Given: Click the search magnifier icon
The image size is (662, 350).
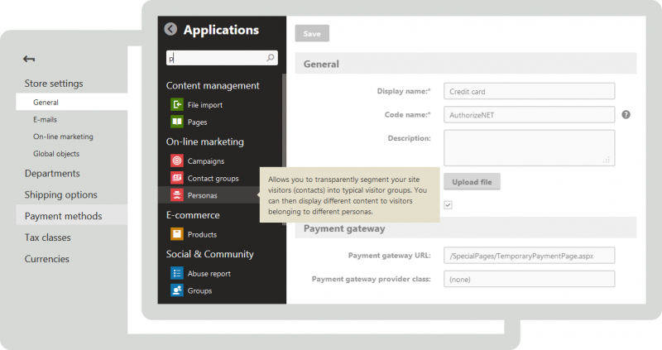Looking at the screenshot, I should pos(270,59).
